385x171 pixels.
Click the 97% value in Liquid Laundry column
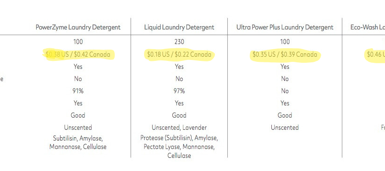pyautogui.click(x=179, y=91)
